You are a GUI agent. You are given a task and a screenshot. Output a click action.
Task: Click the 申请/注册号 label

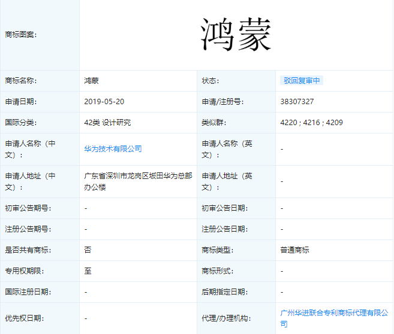point(222,102)
